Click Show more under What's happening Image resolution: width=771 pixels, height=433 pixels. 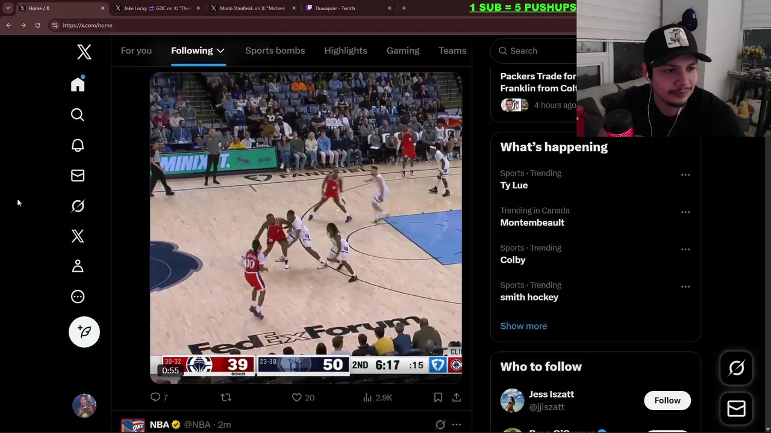coord(523,326)
